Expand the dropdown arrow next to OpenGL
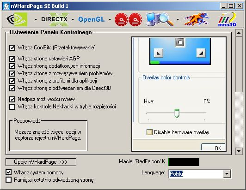Screen dimensions: 246x190 point(110,19)
